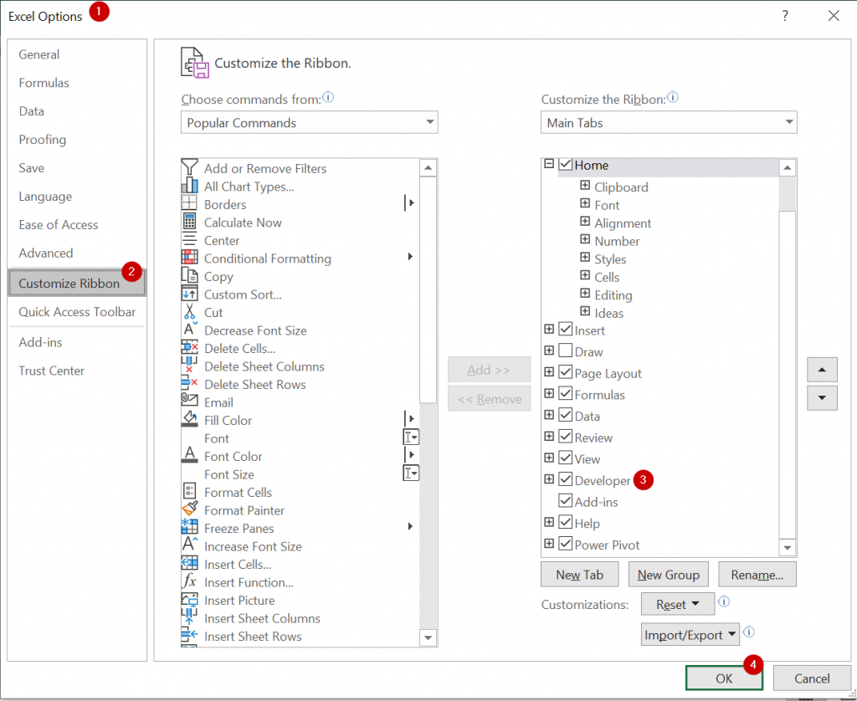Click the Rename button
This screenshot has height=701, width=857.
pos(757,575)
